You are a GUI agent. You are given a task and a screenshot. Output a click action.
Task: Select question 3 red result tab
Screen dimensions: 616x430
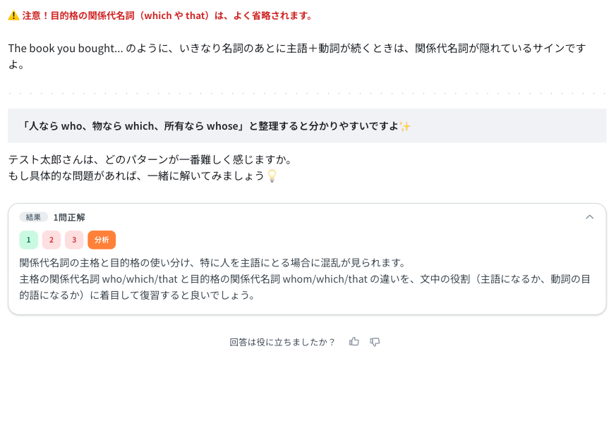click(x=74, y=240)
